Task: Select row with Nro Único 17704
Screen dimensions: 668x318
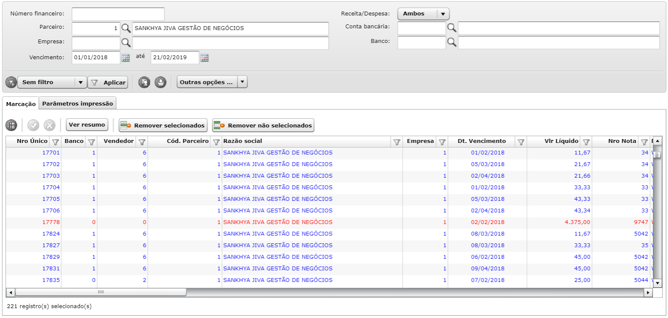Action: click(x=329, y=188)
